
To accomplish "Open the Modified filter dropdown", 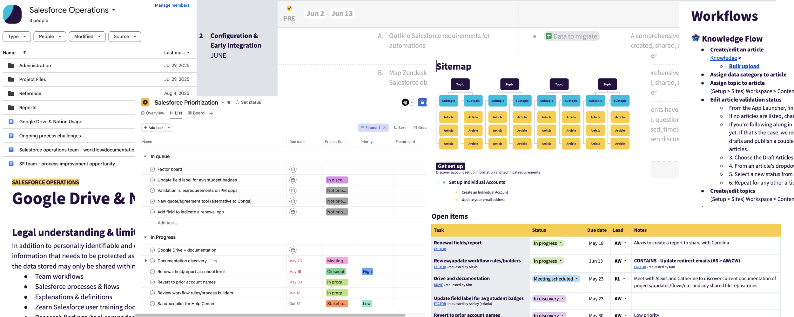I will (x=87, y=36).
